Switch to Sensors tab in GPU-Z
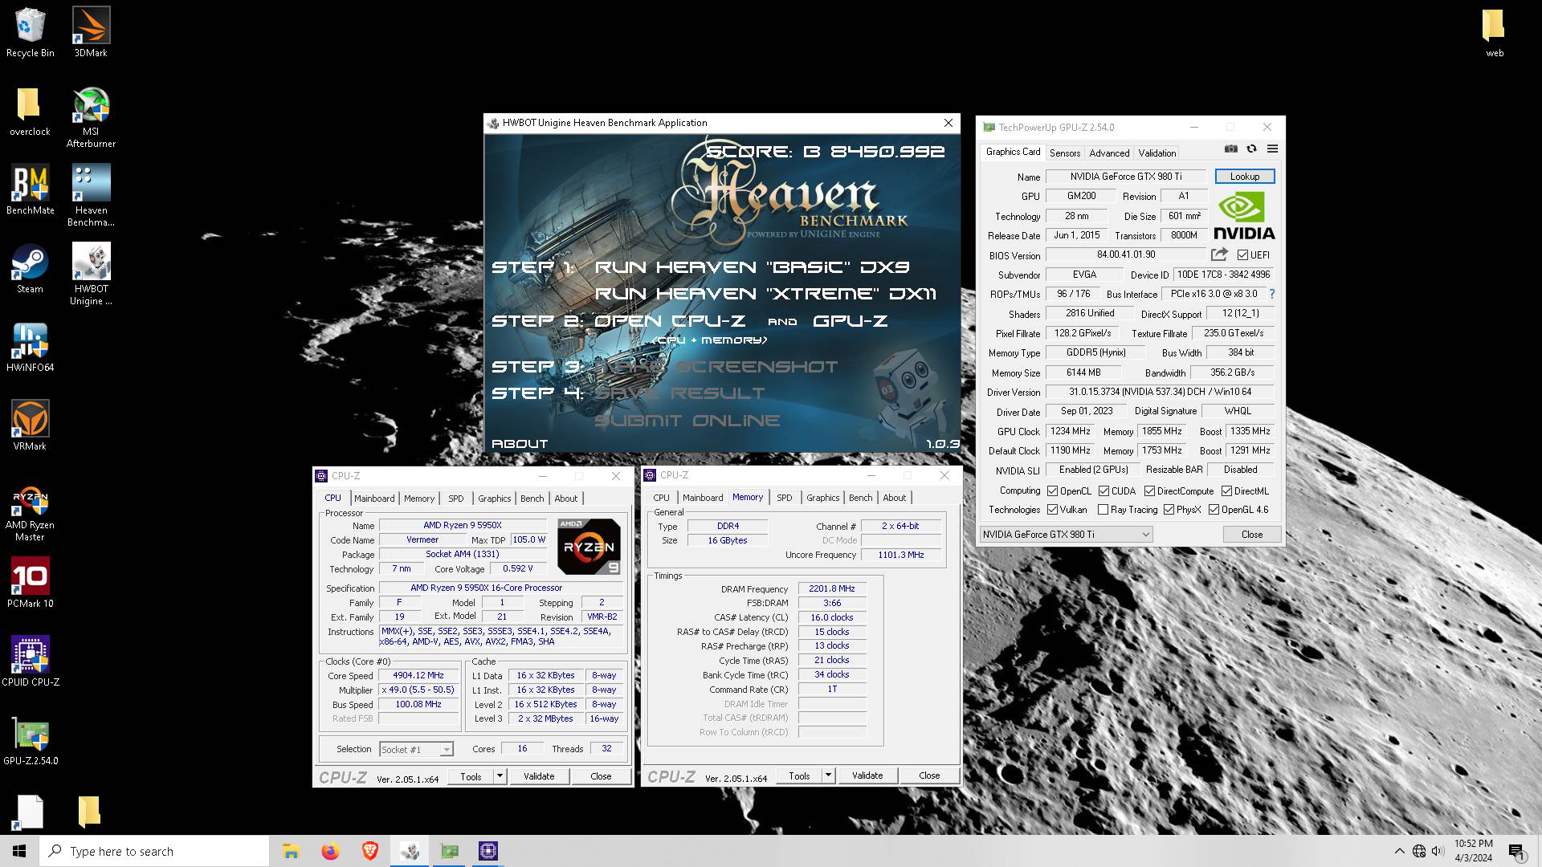Viewport: 1542px width, 867px height. [x=1065, y=153]
